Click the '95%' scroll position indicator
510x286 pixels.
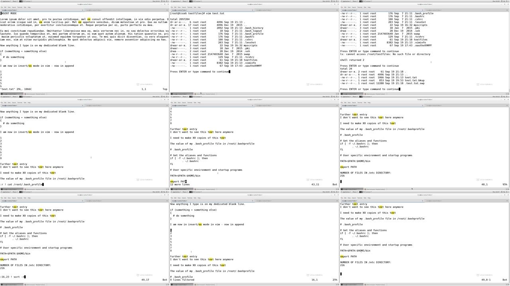pyautogui.click(x=505, y=184)
